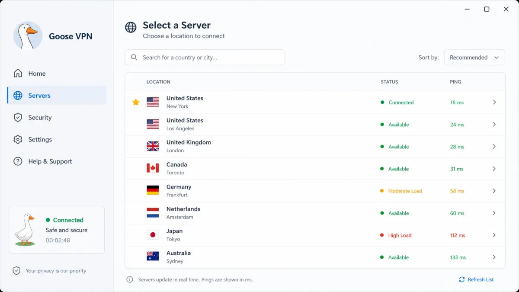The height and width of the screenshot is (292, 519).
Task: Click the 133 ms ping value
Action: pos(458,257)
